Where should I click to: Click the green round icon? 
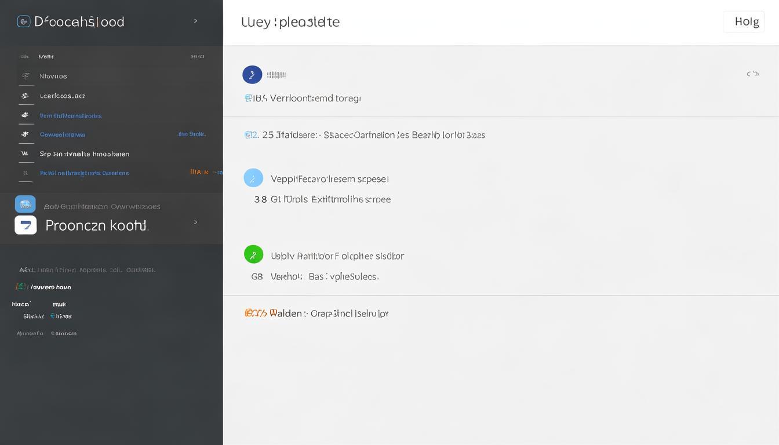[253, 254]
